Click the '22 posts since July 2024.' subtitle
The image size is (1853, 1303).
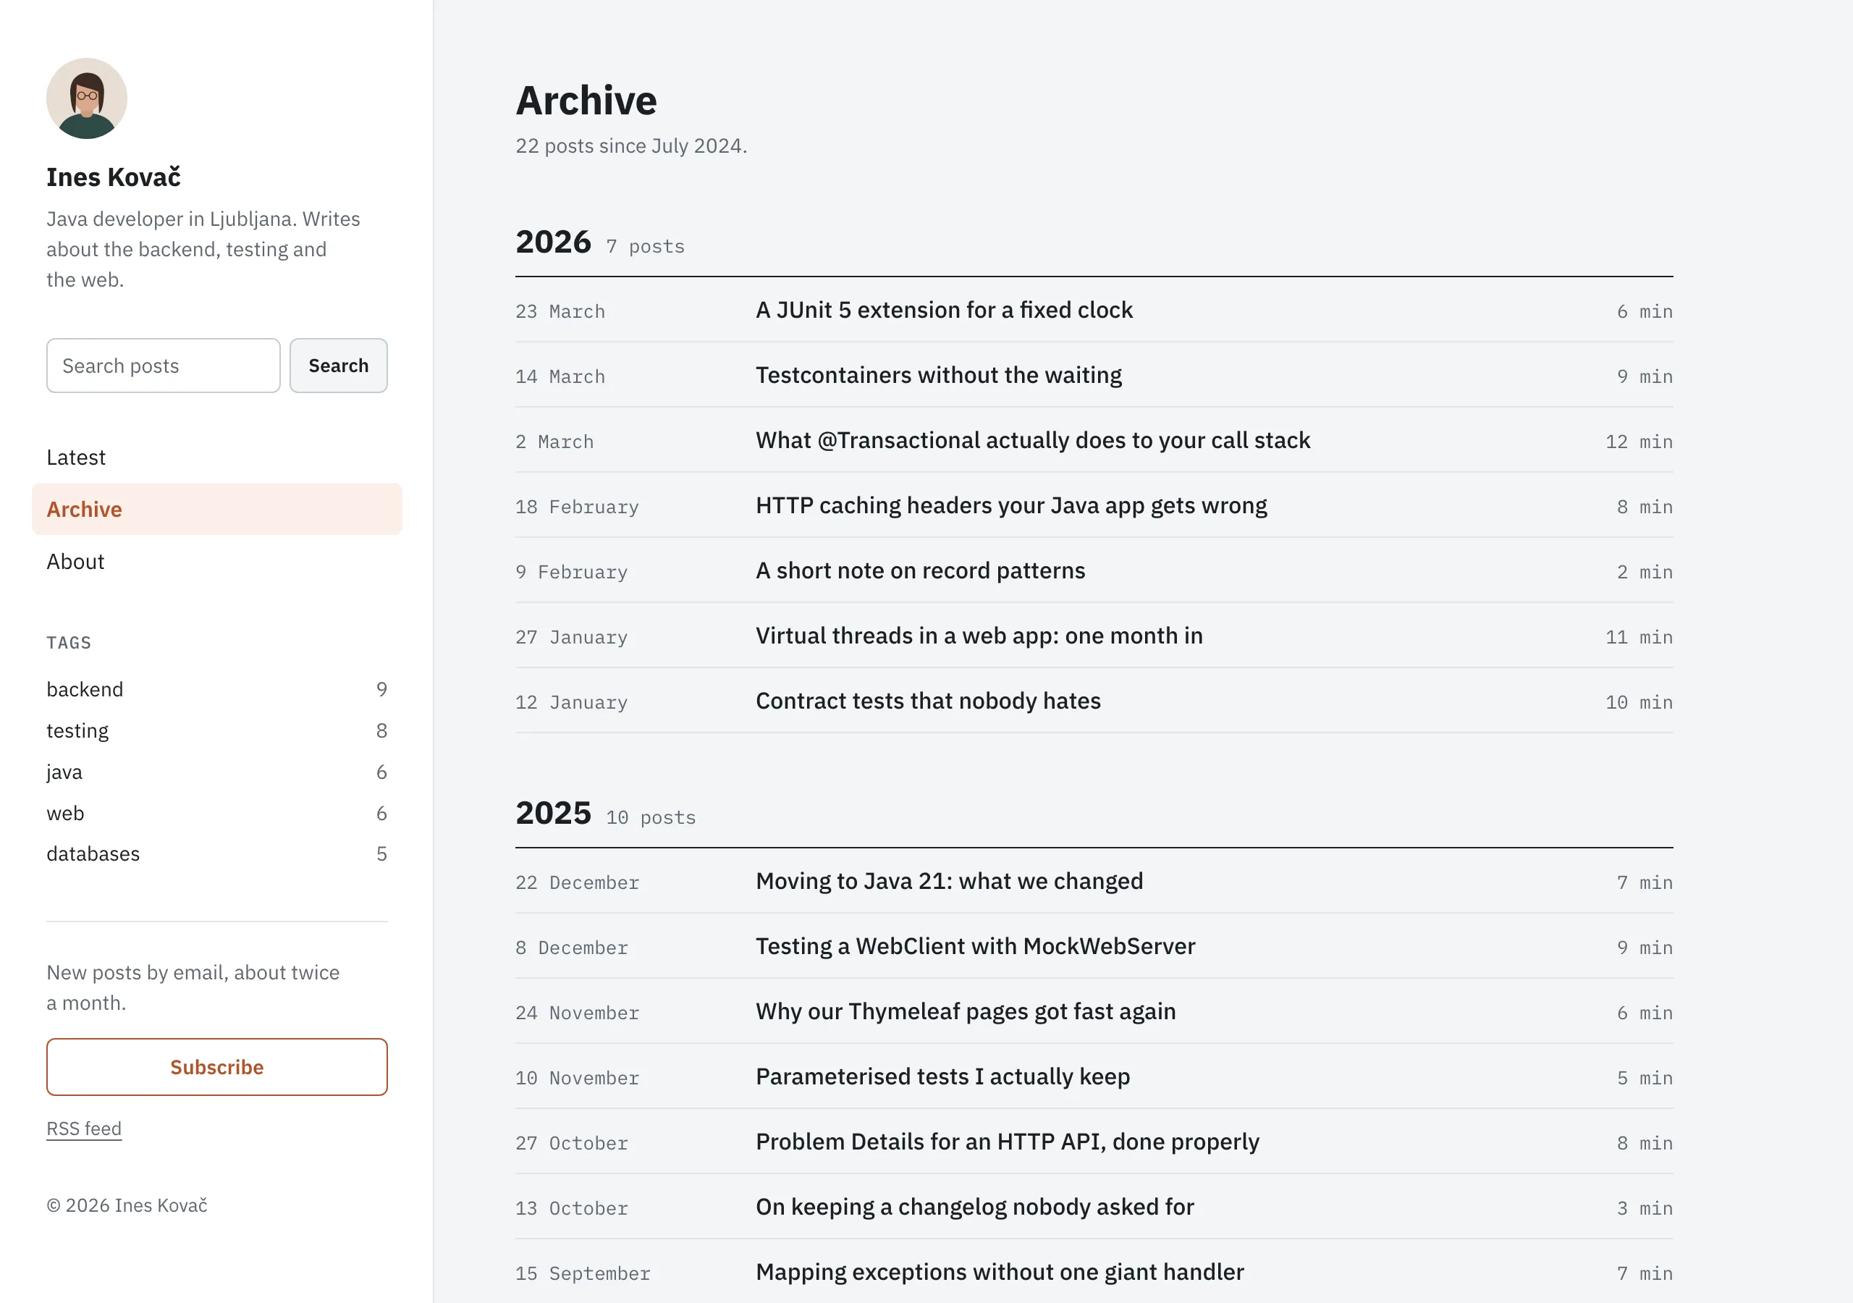631,146
